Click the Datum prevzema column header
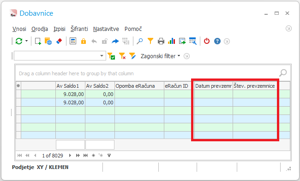Image resolution: width=300 pixels, height=181 pixels. [214, 86]
